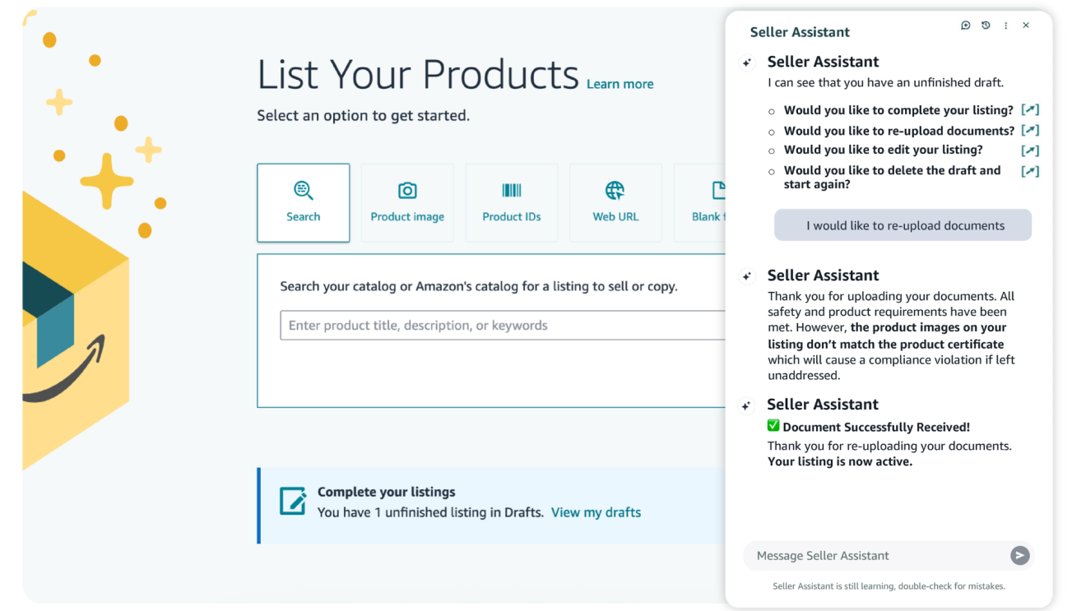Viewport: 1086px width, 611px height.
Task: Choose the Product image option with camera icon
Action: pyautogui.click(x=407, y=202)
